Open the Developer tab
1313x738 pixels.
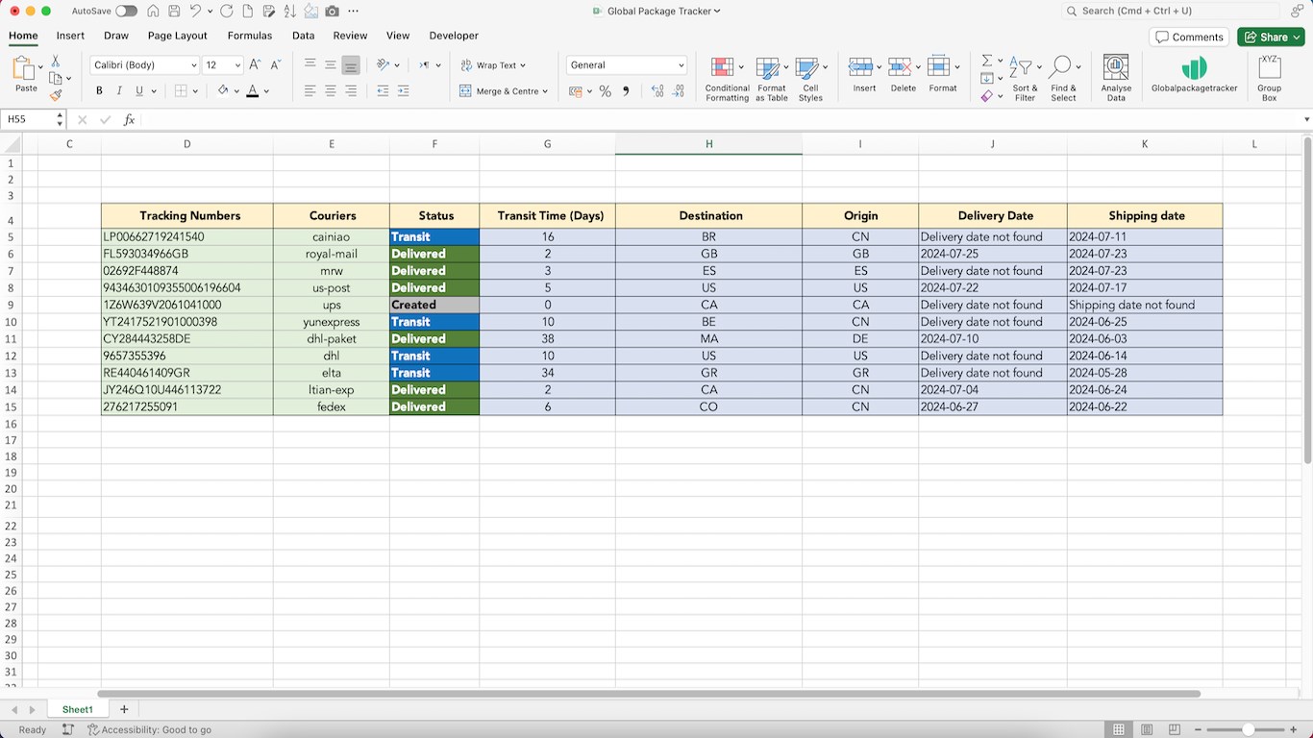(x=454, y=36)
